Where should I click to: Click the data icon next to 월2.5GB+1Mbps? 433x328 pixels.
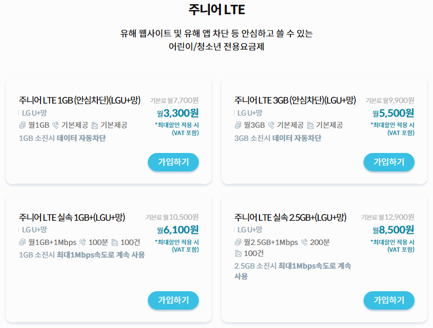coord(237,242)
